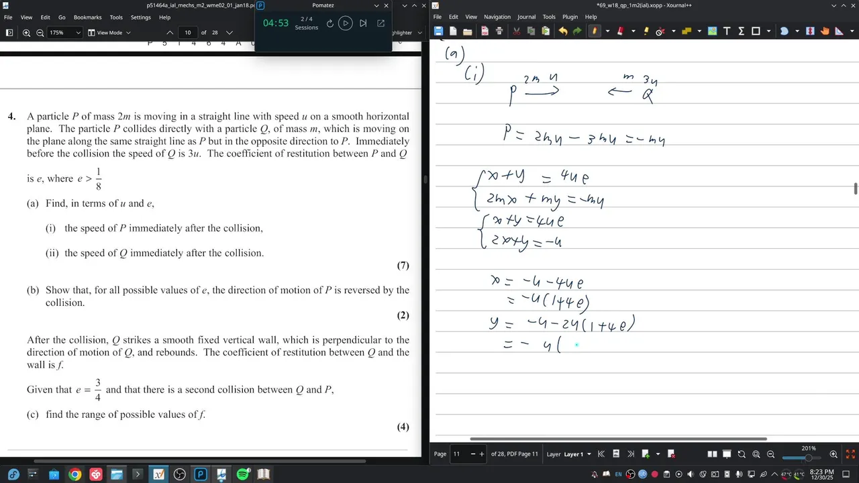Go to the previous page in PDF viewer
859x483 pixels.
[170, 32]
